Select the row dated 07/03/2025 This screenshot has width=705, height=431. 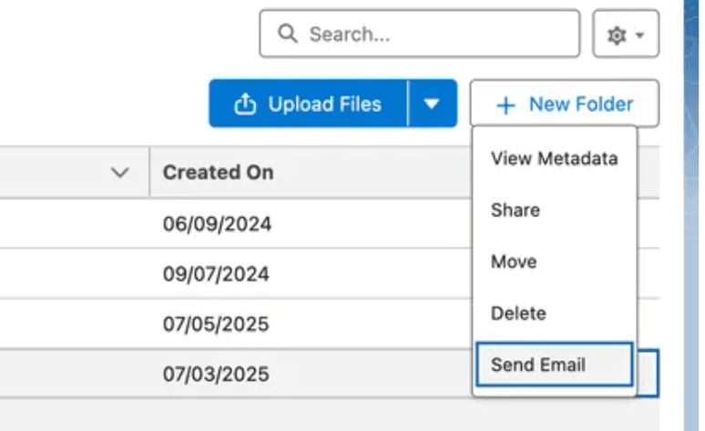pos(218,374)
